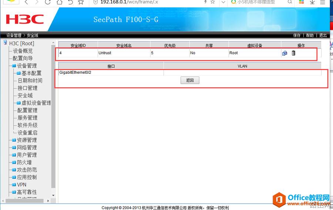Viewport: 333px width, 210px height.
Task: Open 帮助 help link
Action: coord(310,35)
